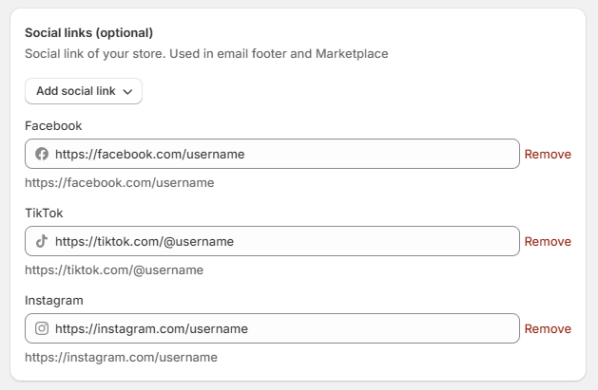The width and height of the screenshot is (598, 390).
Task: Click the email footer and Marketplace description
Action: (x=206, y=54)
